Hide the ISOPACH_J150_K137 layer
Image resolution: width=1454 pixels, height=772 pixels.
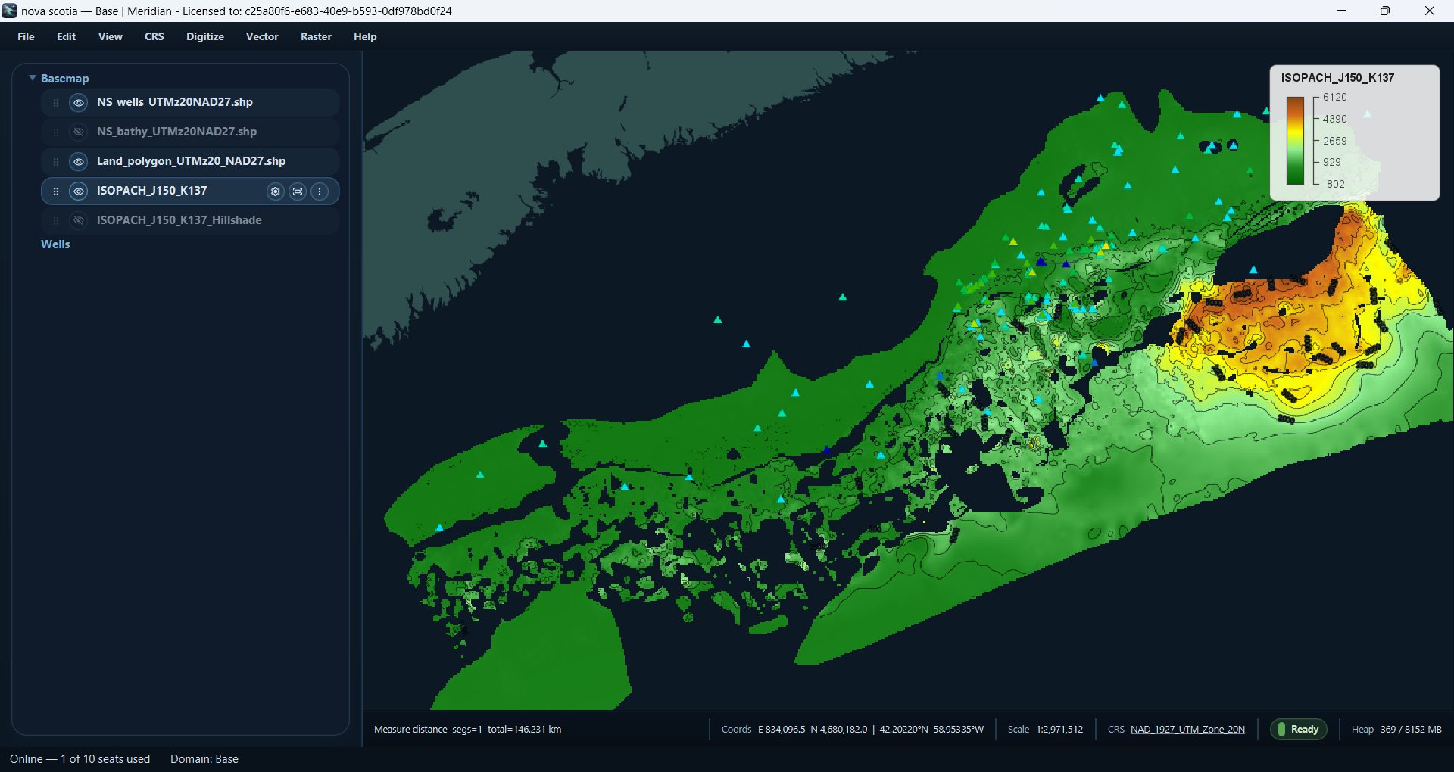[79, 191]
